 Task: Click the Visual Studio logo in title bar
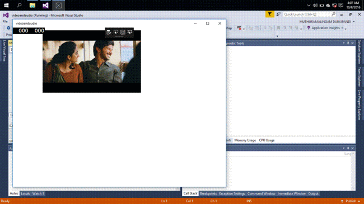tap(6, 15)
